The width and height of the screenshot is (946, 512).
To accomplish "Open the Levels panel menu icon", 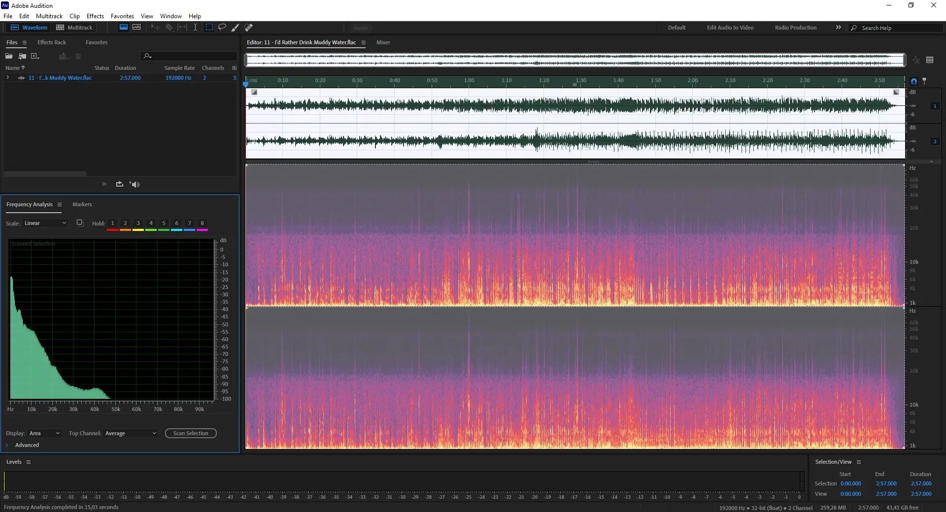I will tap(29, 462).
